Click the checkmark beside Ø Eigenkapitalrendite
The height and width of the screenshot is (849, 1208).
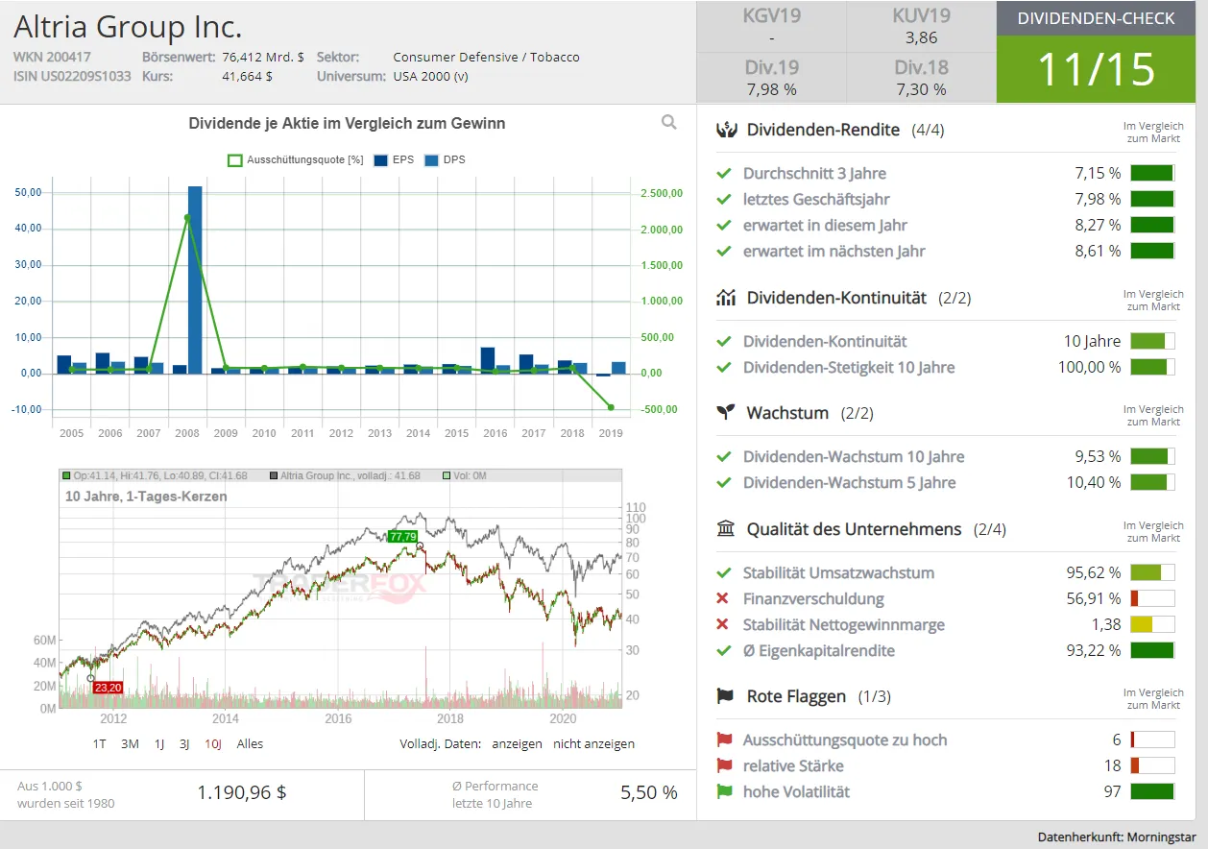[724, 650]
